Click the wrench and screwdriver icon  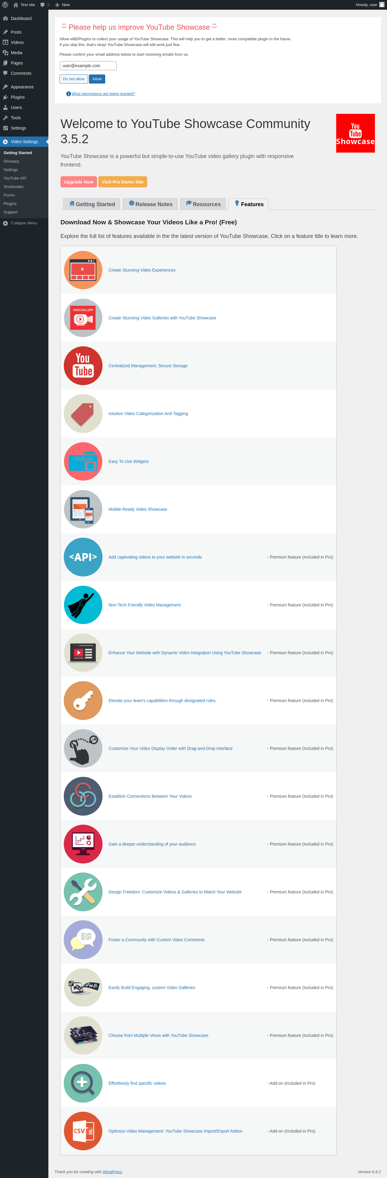pos(83,892)
